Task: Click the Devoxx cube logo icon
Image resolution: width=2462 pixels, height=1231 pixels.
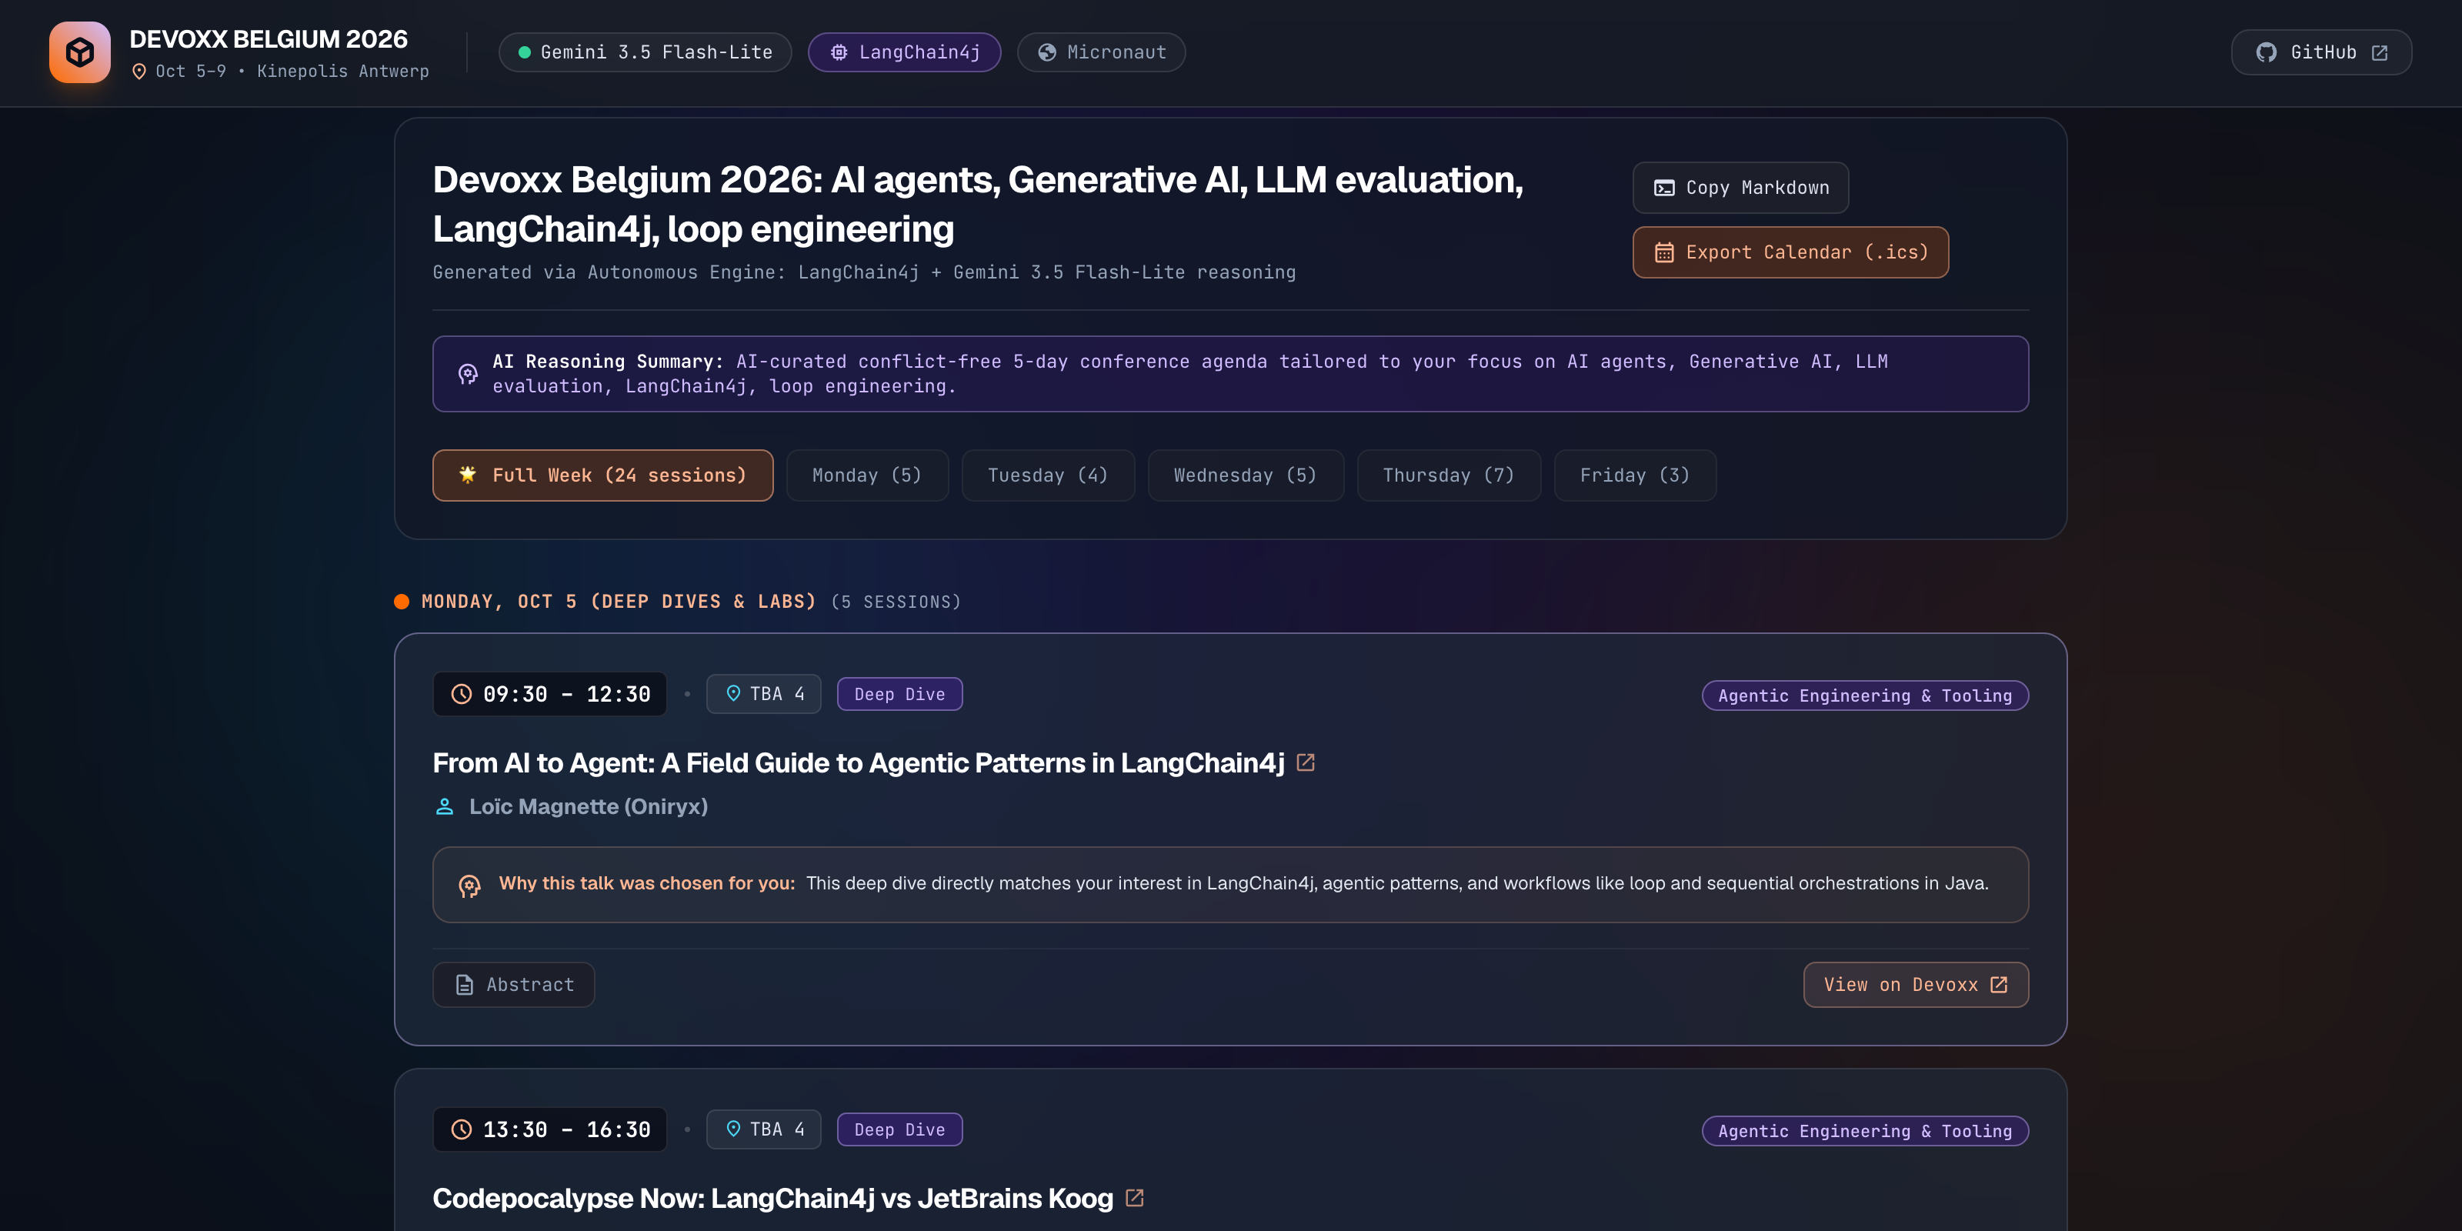Action: 79,52
